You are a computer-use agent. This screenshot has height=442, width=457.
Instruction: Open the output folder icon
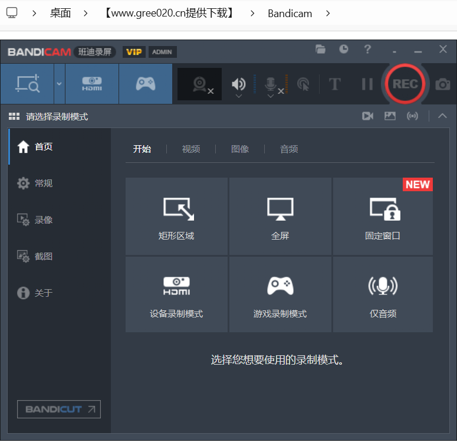320,50
